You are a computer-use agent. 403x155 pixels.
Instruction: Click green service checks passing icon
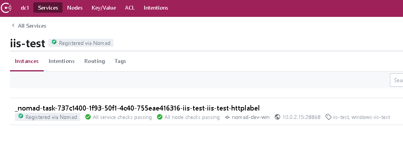pos(88,117)
